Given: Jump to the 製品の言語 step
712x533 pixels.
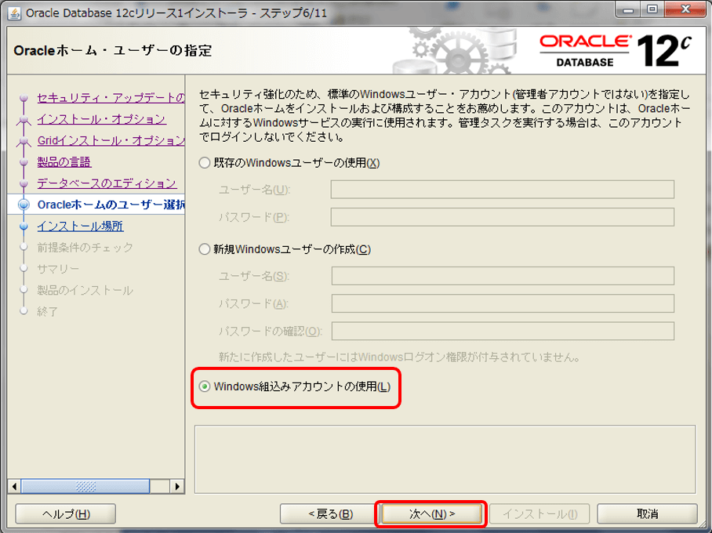Looking at the screenshot, I should point(64,162).
